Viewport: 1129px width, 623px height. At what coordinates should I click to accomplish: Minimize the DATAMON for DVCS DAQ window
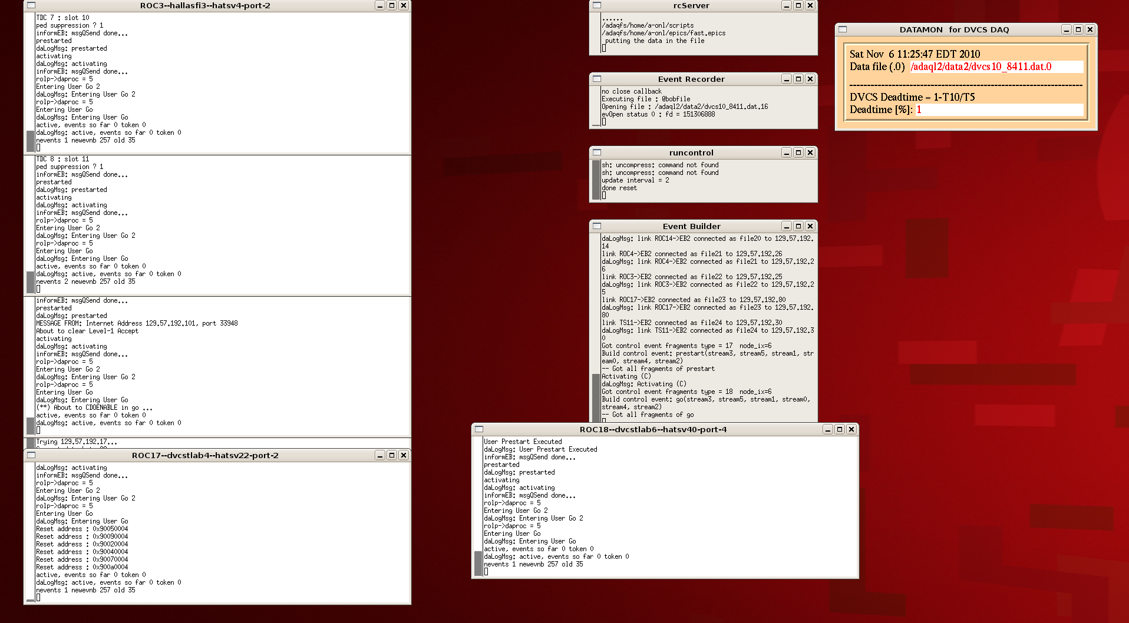tap(1067, 29)
